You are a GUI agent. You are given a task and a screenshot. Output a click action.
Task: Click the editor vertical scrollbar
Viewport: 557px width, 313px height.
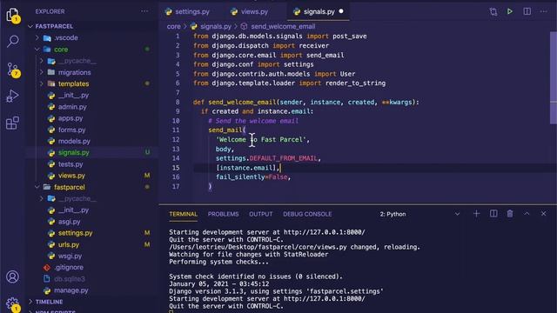pos(554,78)
